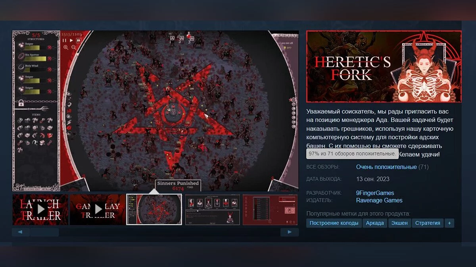The height and width of the screenshot is (267, 476).
Task: Click the right arrow of the media strip
Action: coord(290,232)
